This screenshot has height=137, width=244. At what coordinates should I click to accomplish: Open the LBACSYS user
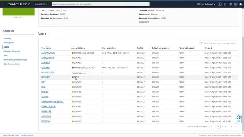tap(46, 116)
